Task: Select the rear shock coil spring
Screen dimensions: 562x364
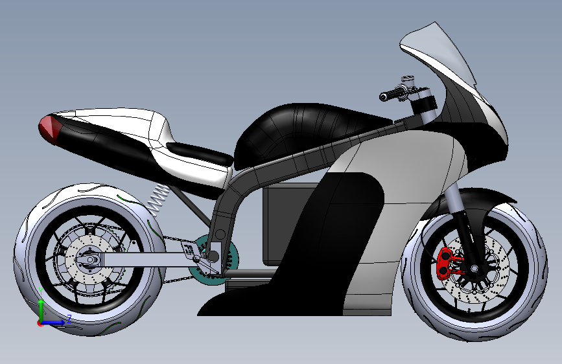Action: 157,200
